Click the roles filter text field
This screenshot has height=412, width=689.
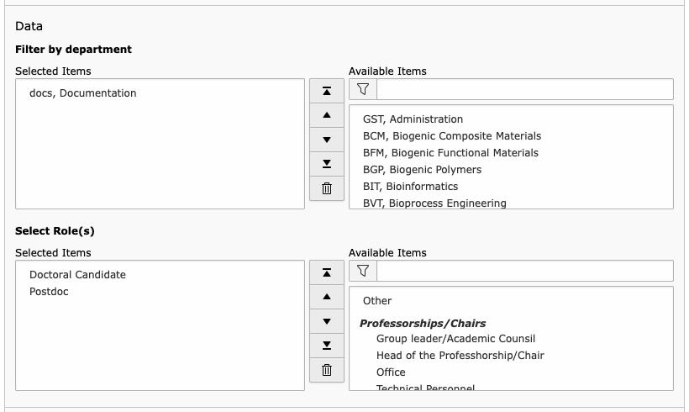[x=524, y=271]
